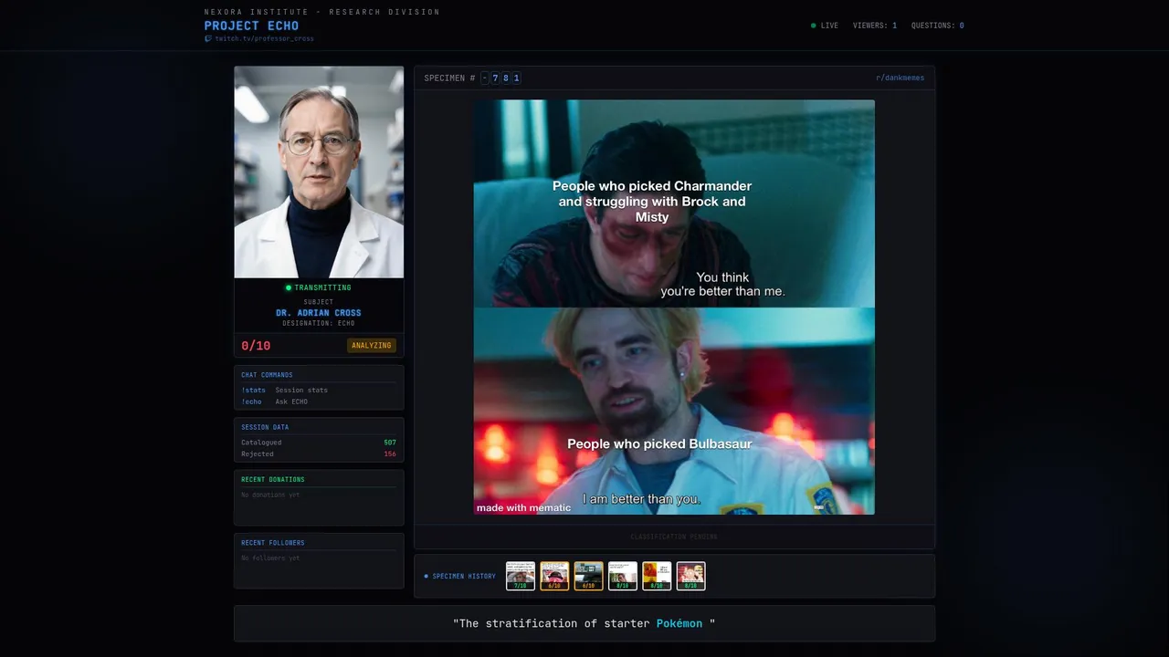Click the SESSION DATA panel header

click(265, 427)
